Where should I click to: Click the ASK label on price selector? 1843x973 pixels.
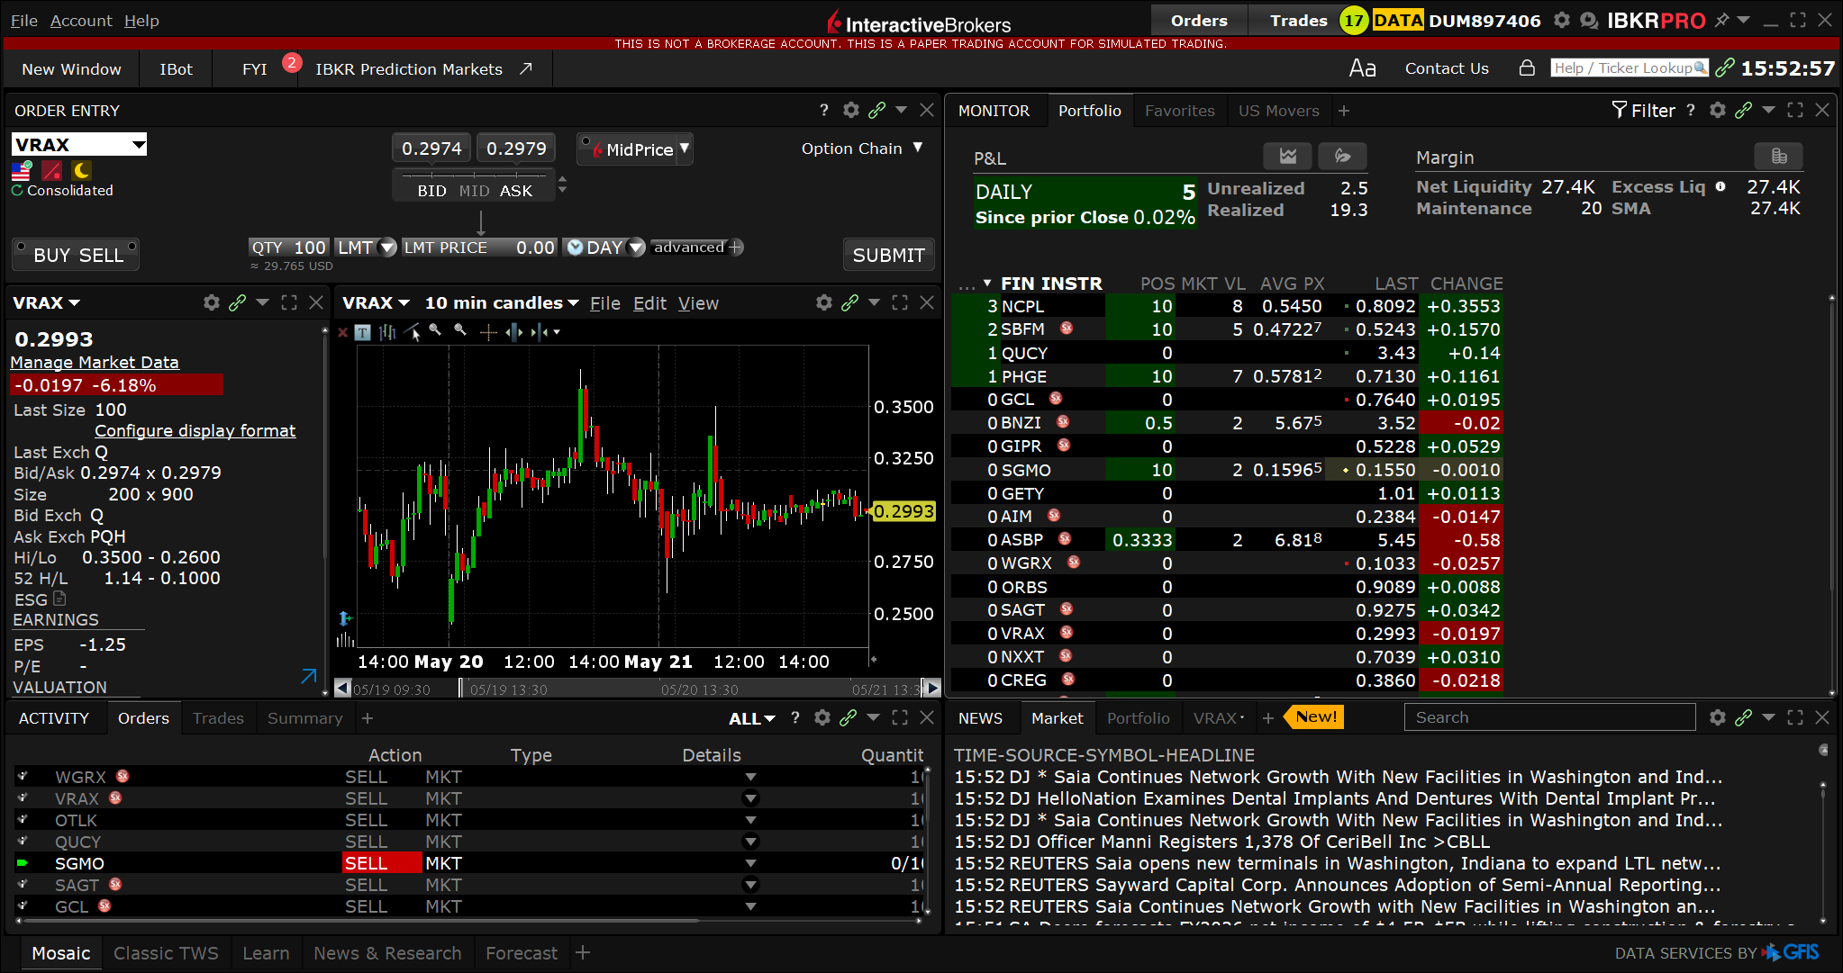point(516,191)
